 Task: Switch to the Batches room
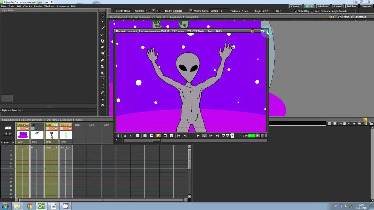pos(352,6)
